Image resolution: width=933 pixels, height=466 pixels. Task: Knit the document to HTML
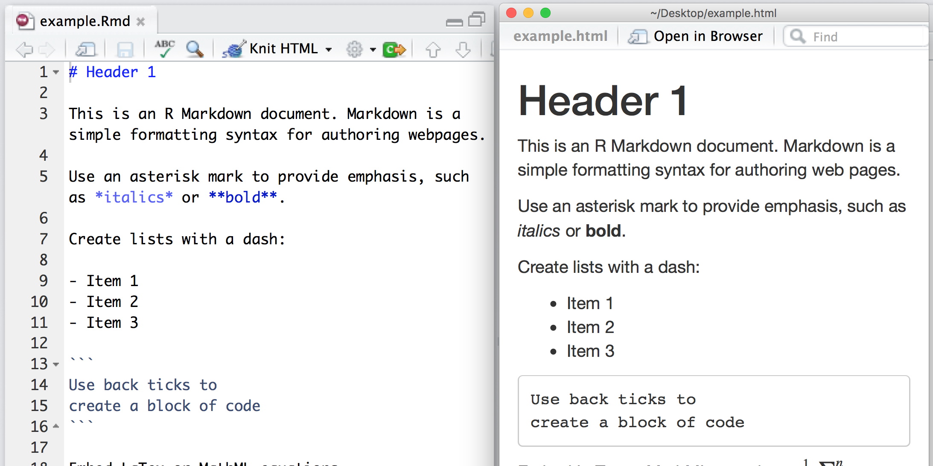[283, 49]
